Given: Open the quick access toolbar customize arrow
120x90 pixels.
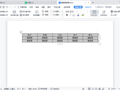Looking at the screenshot, I should pos(15,7).
